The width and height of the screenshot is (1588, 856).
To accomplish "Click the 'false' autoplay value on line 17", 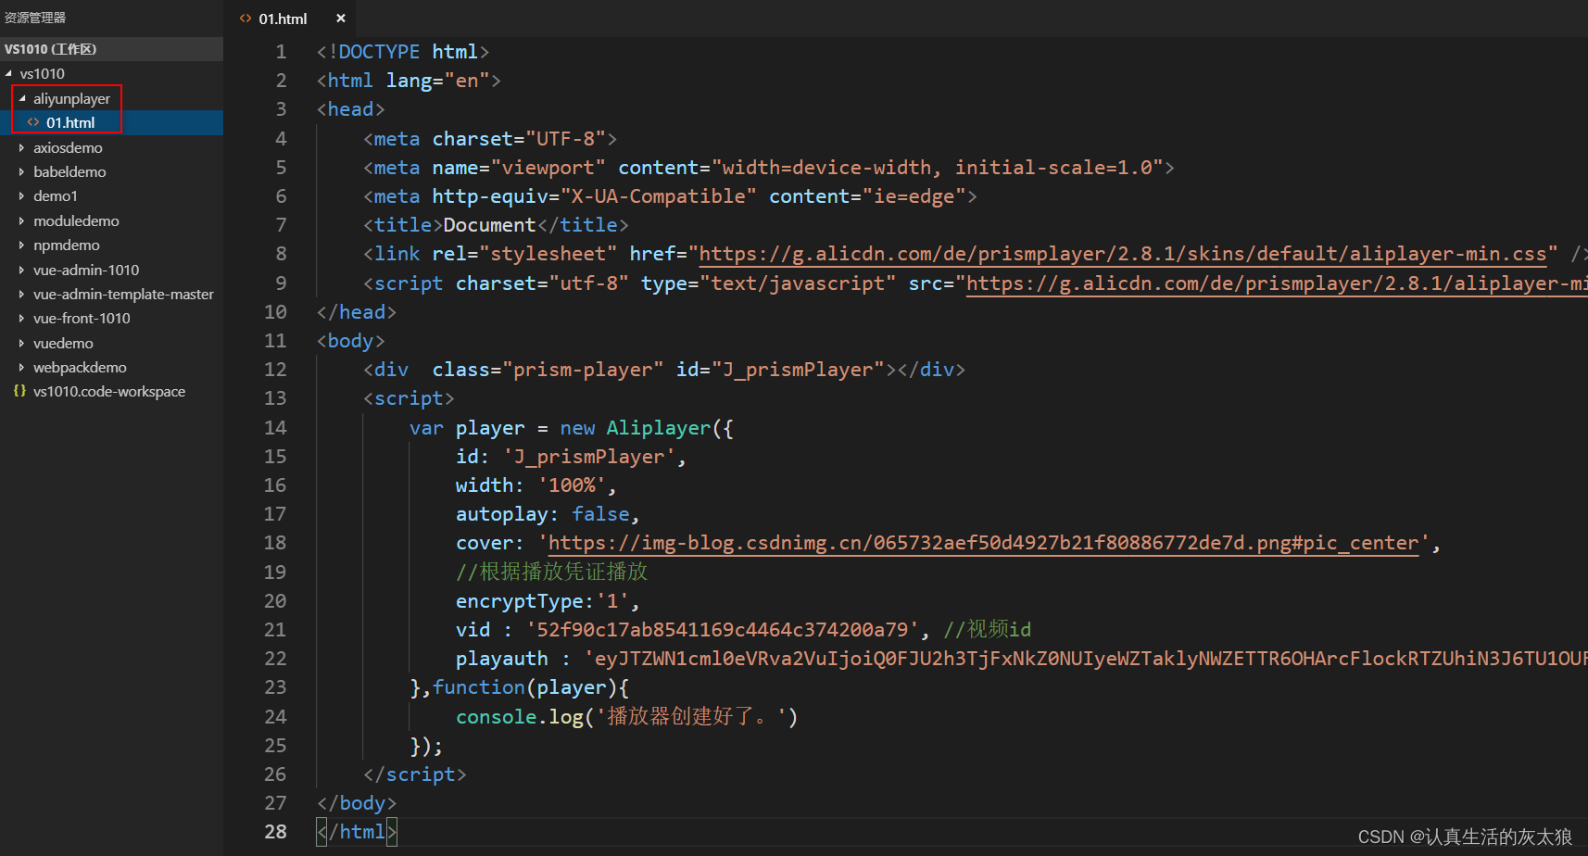I will click(x=600, y=514).
